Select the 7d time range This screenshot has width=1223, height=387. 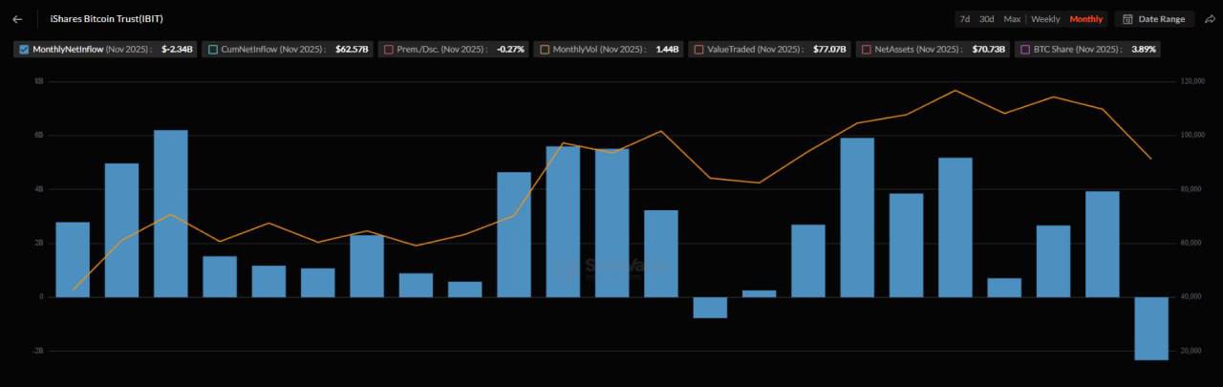point(964,19)
